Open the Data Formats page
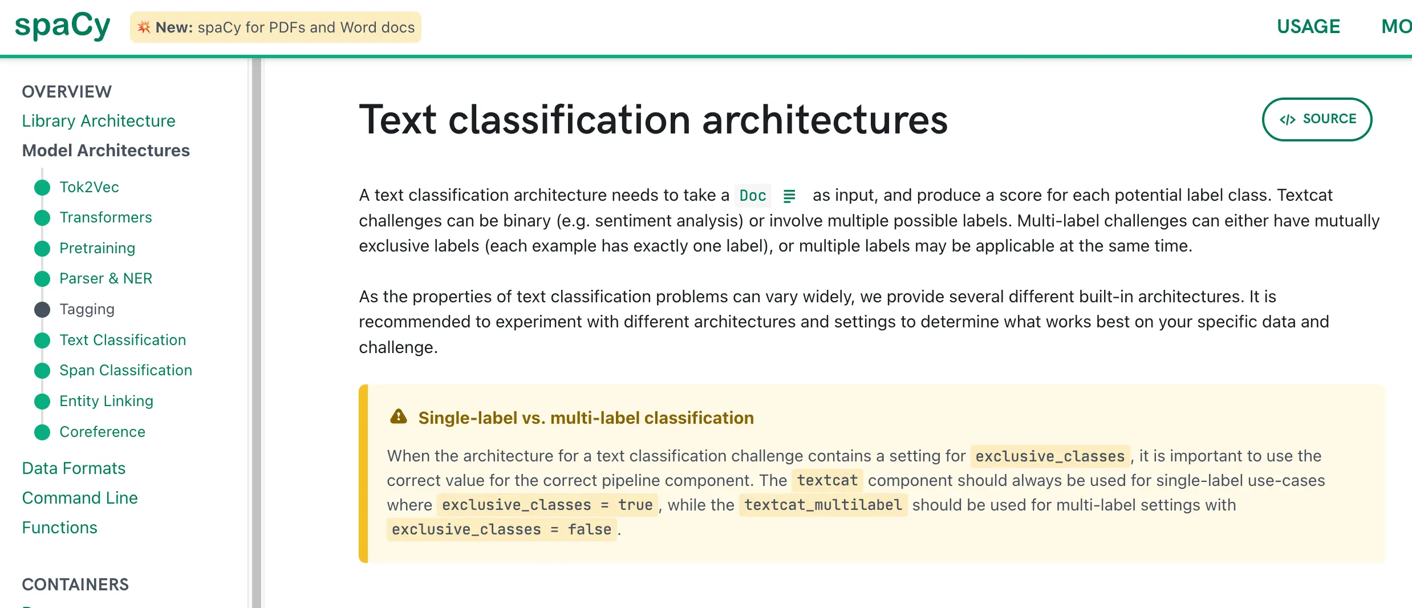Screen dimensions: 1412x608 click(x=74, y=468)
